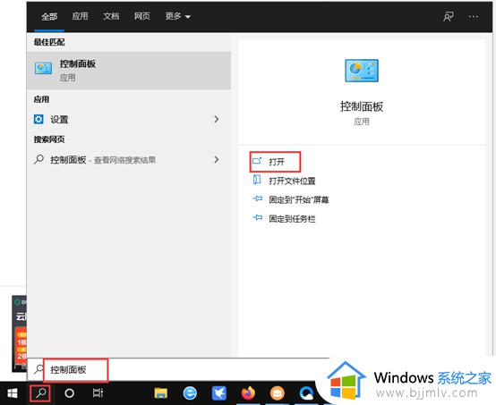Launch Firefox from the taskbar
496x405 pixels.
point(248,393)
